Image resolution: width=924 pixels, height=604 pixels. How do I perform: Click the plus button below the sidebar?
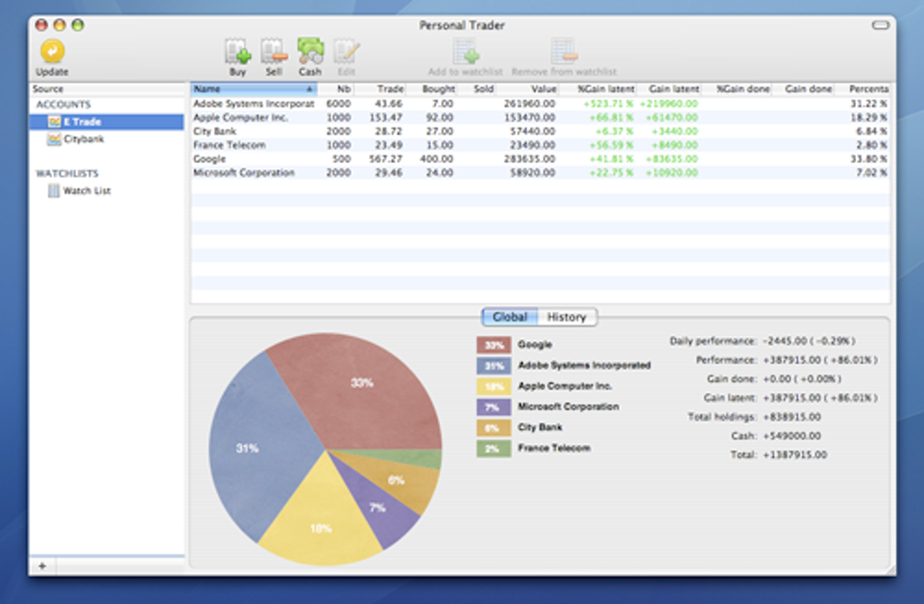(x=43, y=566)
